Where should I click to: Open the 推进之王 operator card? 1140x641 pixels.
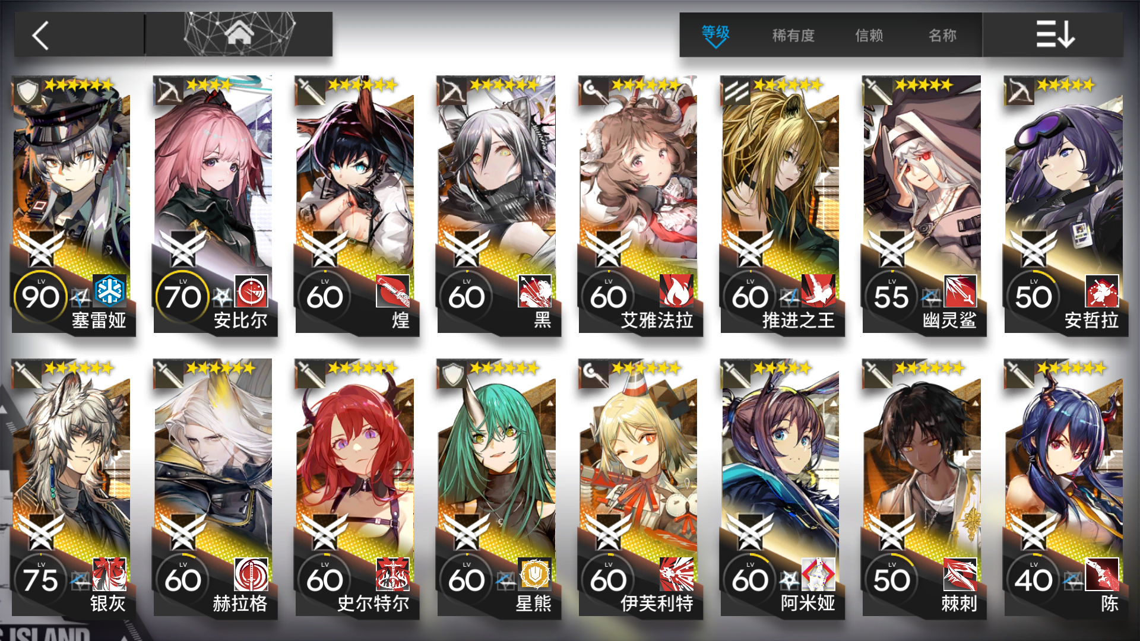[x=781, y=205]
